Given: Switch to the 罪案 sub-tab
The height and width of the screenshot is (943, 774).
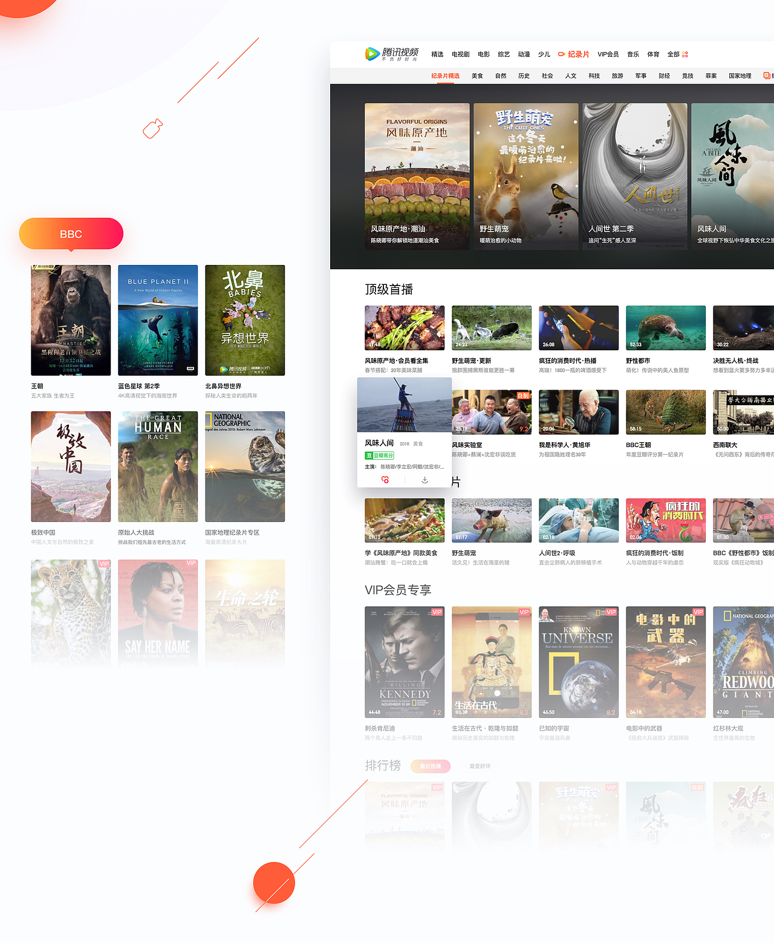Looking at the screenshot, I should (711, 76).
